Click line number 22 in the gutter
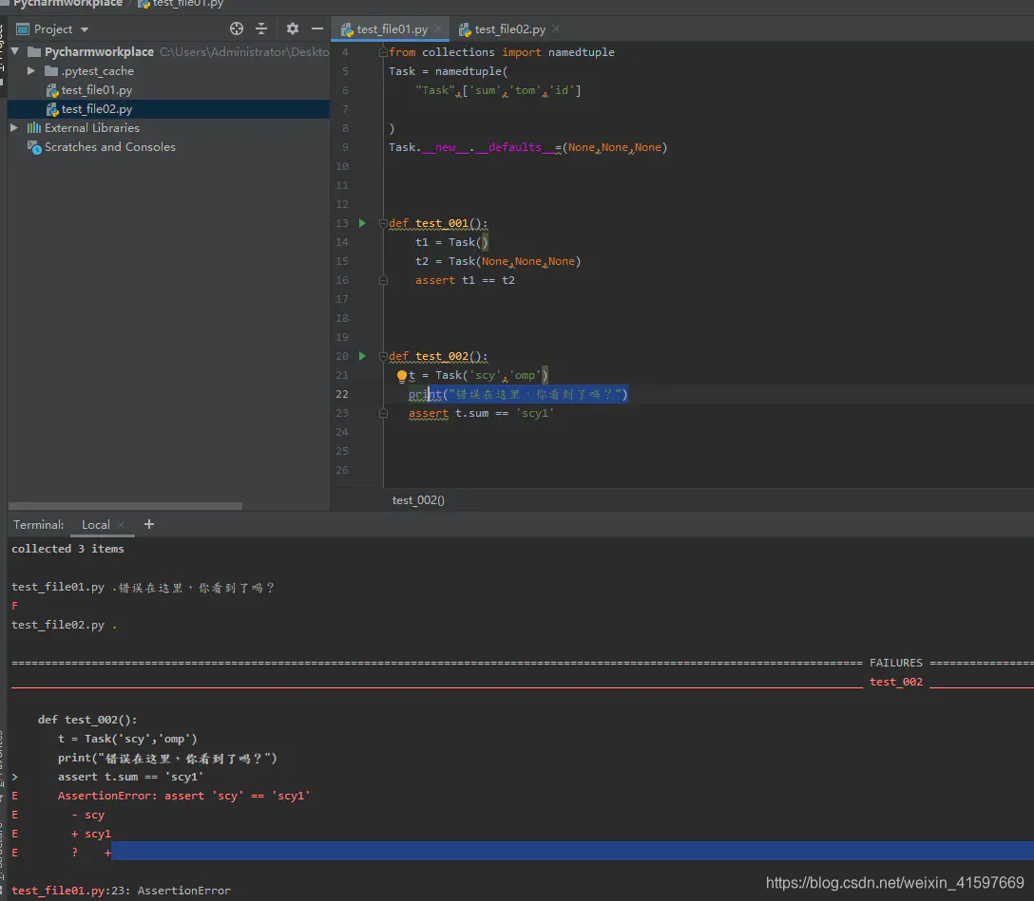The width and height of the screenshot is (1034, 901). [341, 394]
